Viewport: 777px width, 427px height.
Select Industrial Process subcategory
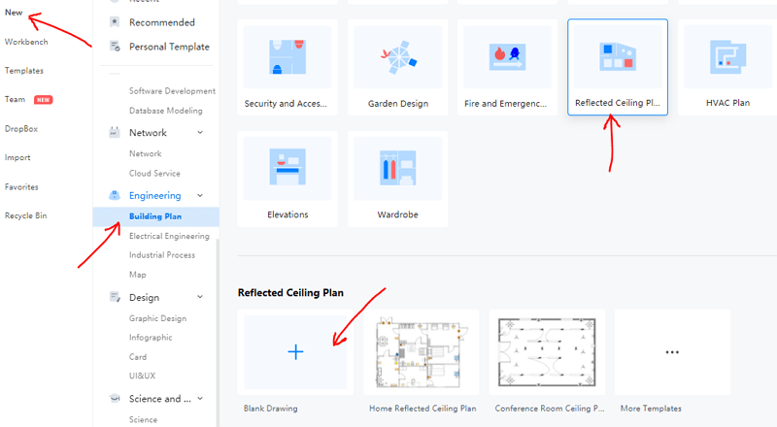pos(162,255)
